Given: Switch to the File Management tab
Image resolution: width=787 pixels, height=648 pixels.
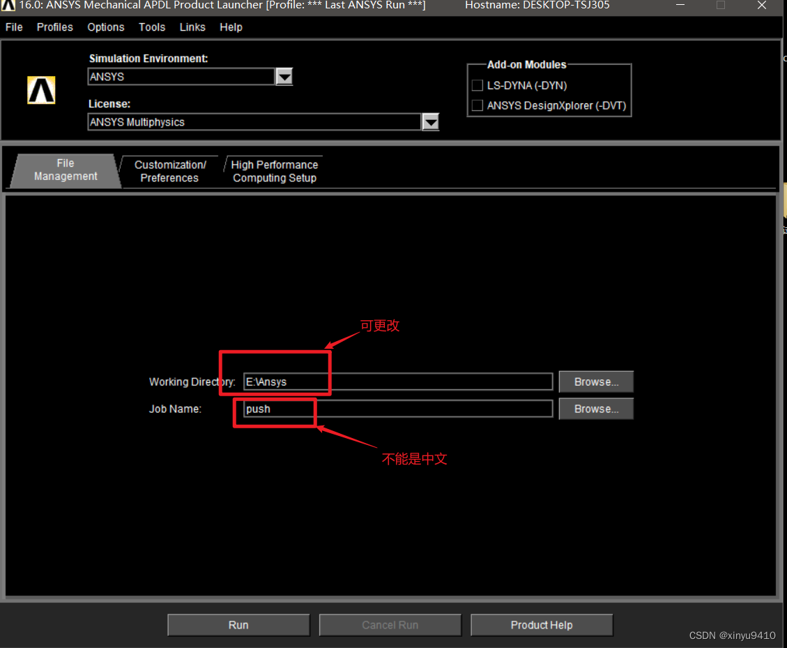Looking at the screenshot, I should [66, 170].
